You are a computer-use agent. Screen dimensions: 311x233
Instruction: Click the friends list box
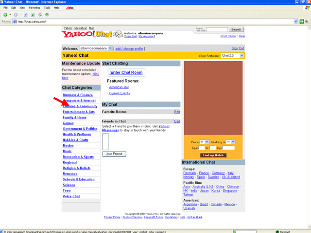(105, 141)
